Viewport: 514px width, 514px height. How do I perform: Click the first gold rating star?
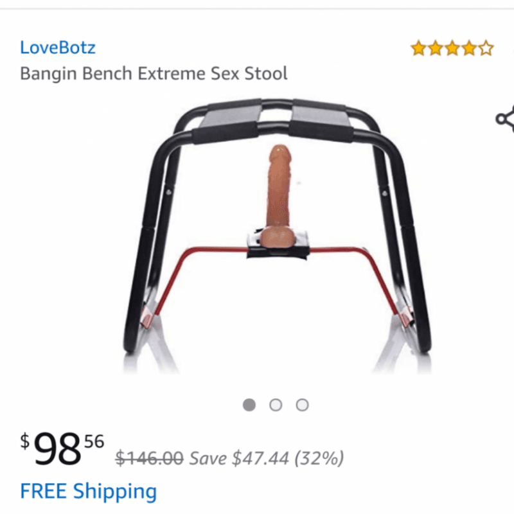point(419,48)
